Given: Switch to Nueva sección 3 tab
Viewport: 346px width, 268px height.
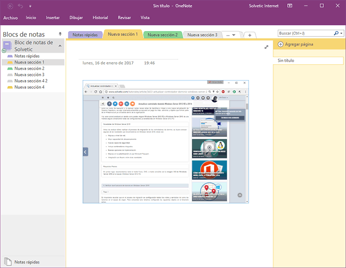Looking at the screenshot, I should tap(202, 35).
